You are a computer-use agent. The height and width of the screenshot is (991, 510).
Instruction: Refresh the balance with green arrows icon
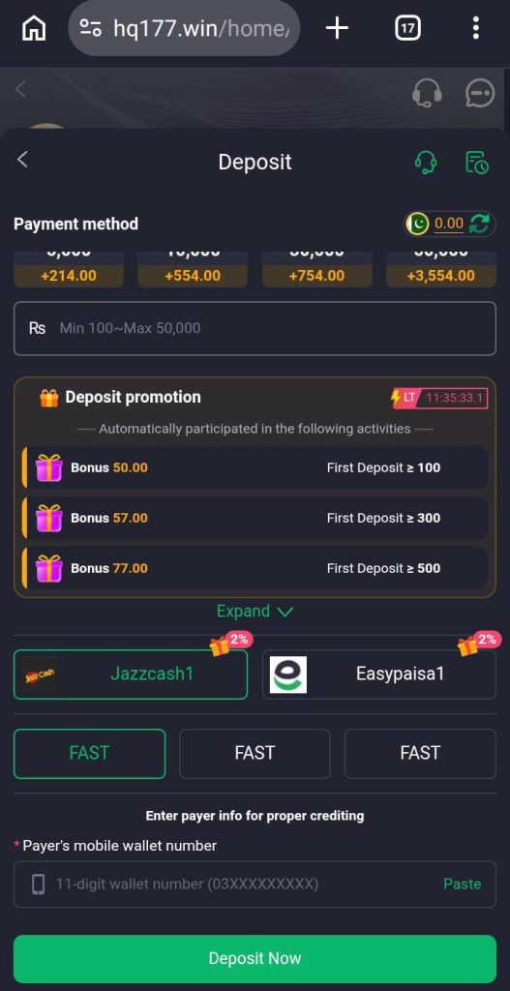pos(480,224)
